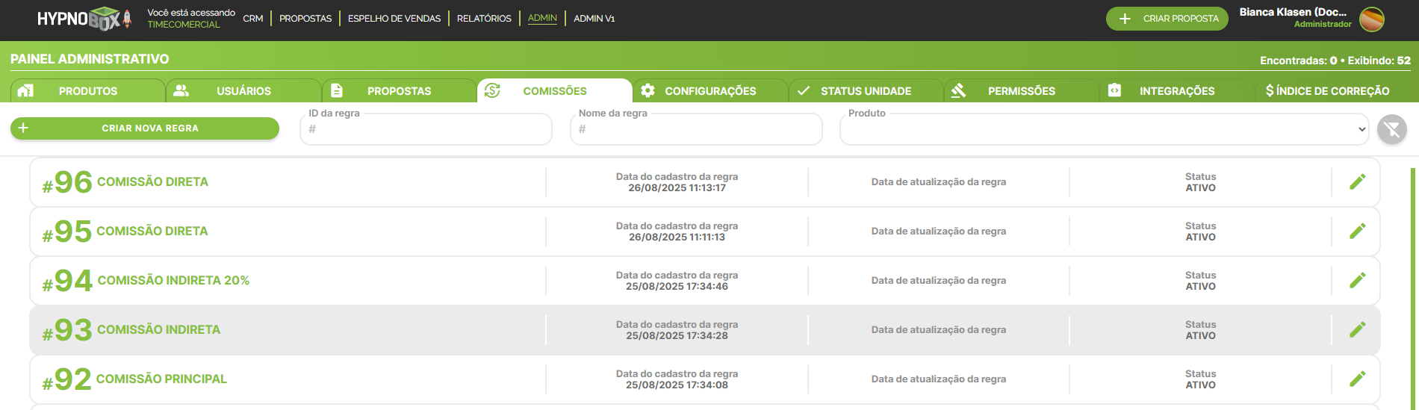Click Status ATIVO of rule #92
Screen dimensions: 1419x410
1200,379
